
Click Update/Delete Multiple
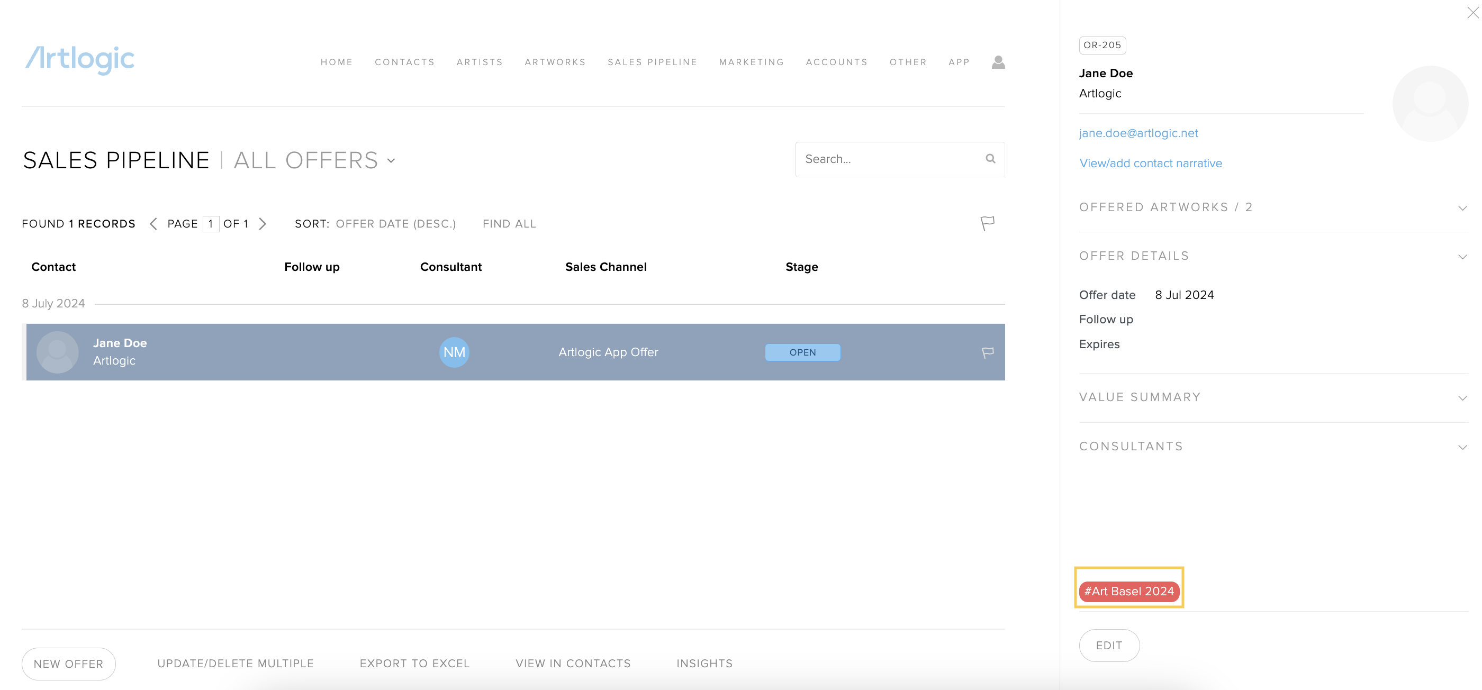(236, 664)
